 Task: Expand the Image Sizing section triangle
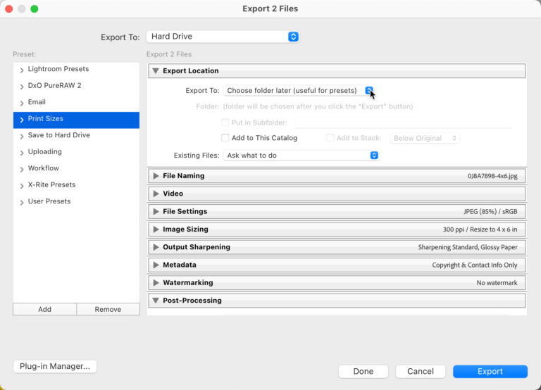[156, 229]
